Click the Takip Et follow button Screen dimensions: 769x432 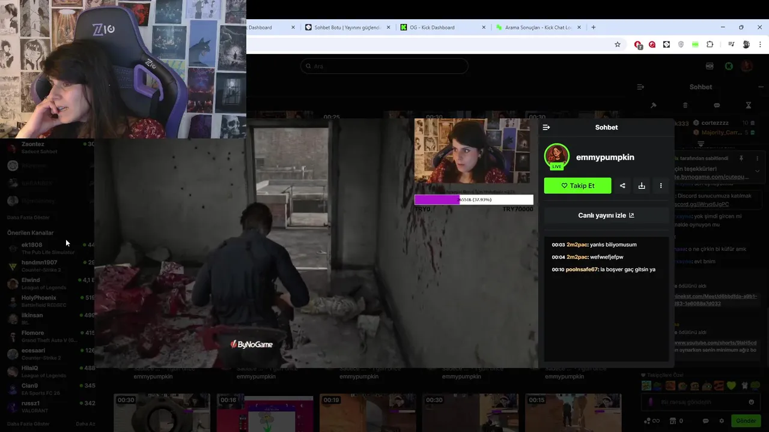point(577,186)
